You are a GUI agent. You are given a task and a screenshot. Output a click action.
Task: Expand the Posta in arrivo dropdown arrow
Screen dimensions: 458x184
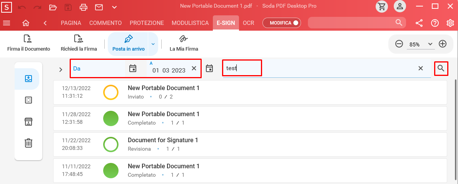coord(153,44)
